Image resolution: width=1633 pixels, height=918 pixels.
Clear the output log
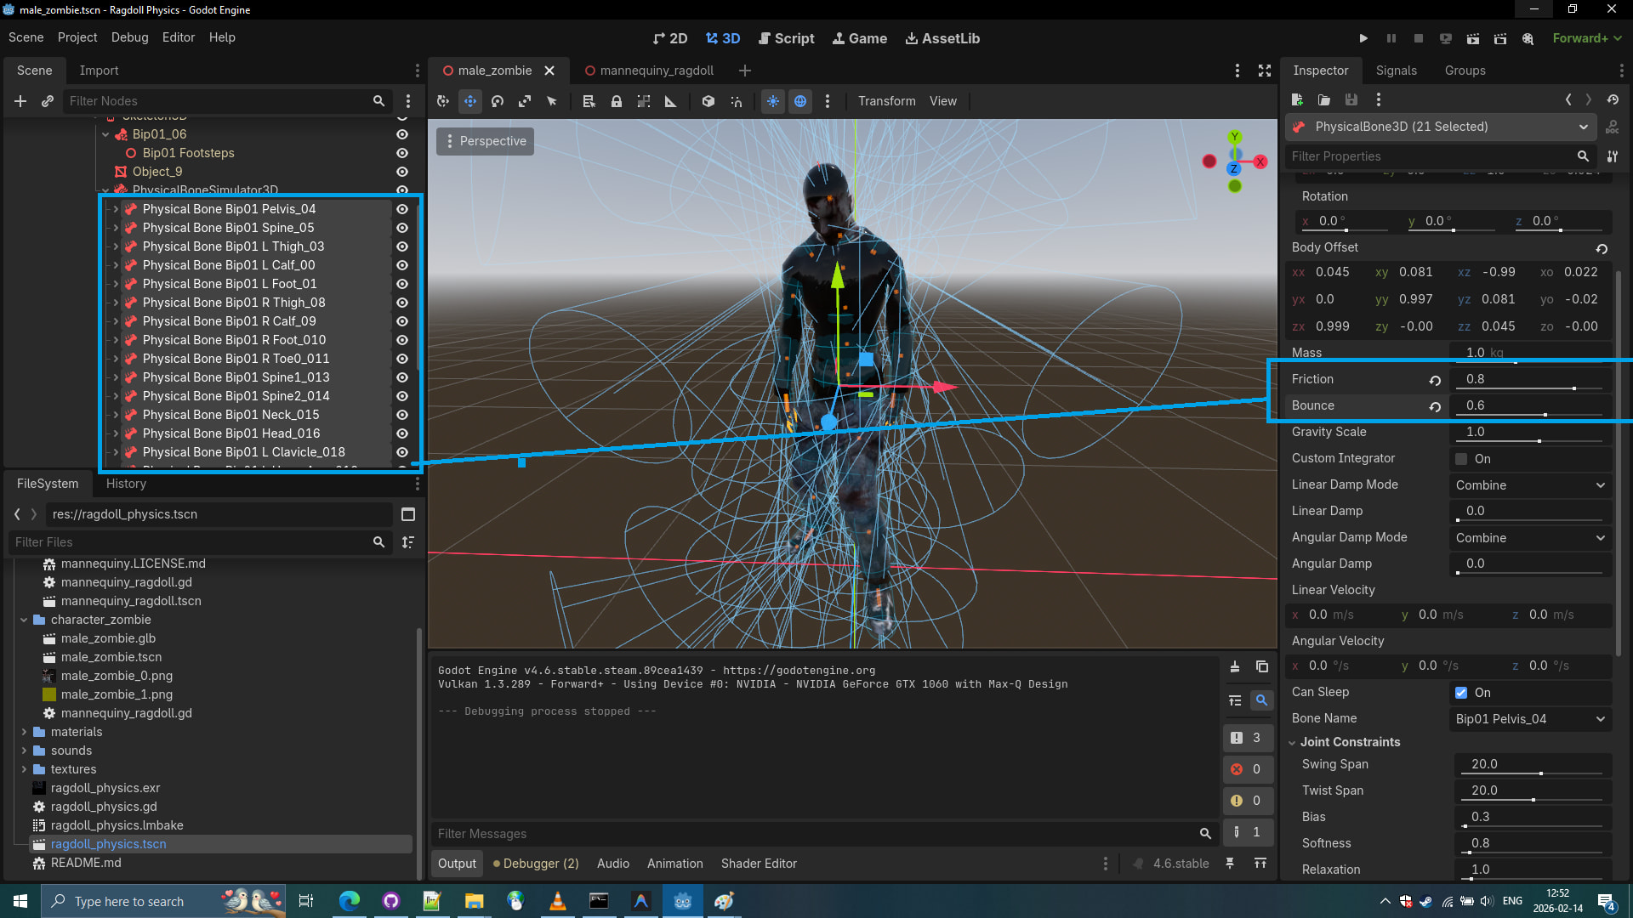tap(1235, 667)
